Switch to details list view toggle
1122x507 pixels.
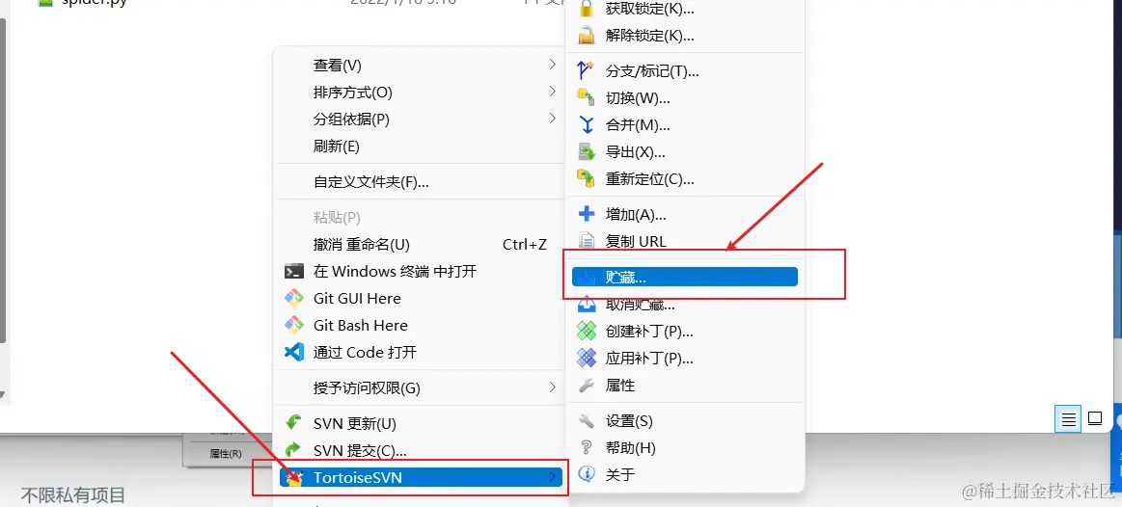(1068, 419)
